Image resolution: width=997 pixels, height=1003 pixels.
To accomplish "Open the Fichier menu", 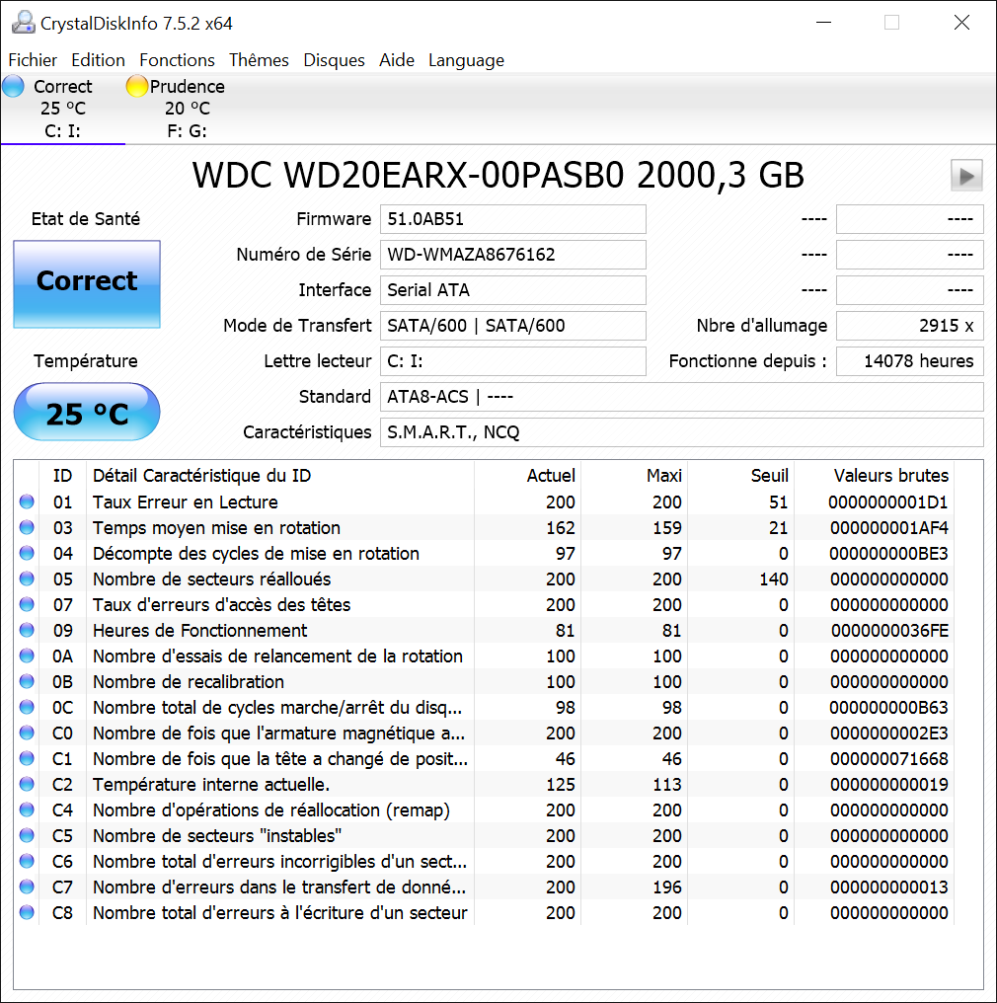I will [x=33, y=60].
